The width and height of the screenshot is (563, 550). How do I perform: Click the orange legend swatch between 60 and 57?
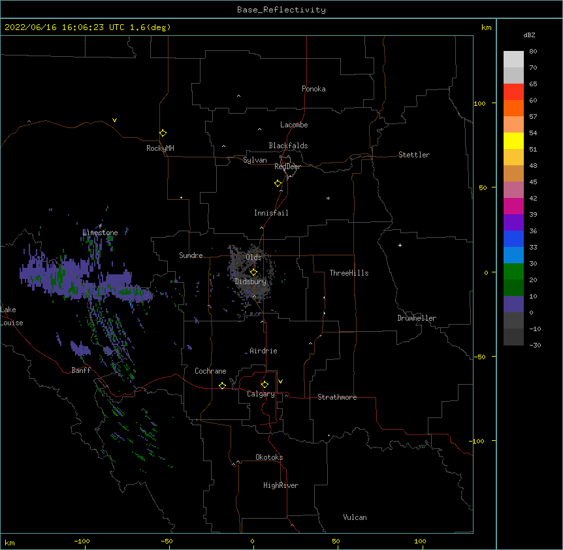point(513,108)
